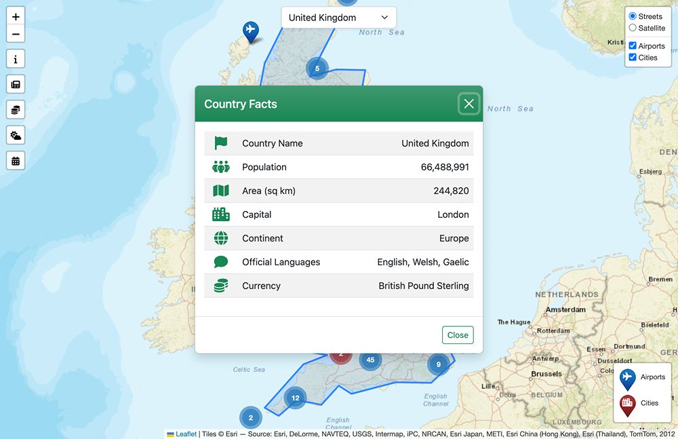Open the weather forecast icon button

coord(16,135)
